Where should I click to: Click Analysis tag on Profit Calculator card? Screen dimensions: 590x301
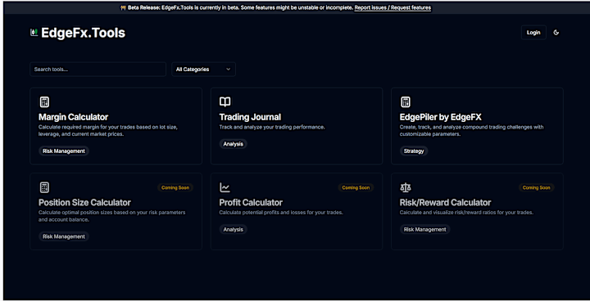[x=233, y=229]
